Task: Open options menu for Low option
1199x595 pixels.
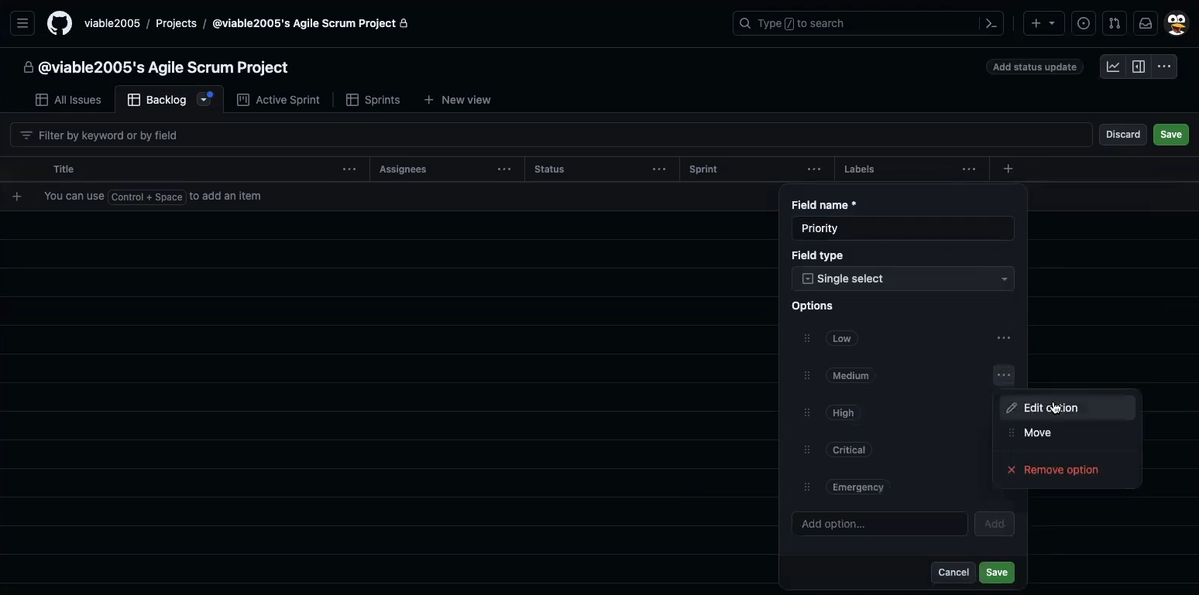Action: point(1004,338)
